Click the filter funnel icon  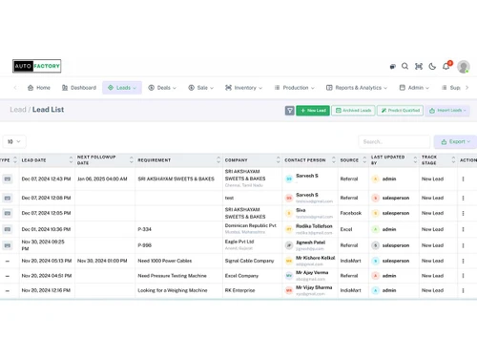click(x=290, y=111)
